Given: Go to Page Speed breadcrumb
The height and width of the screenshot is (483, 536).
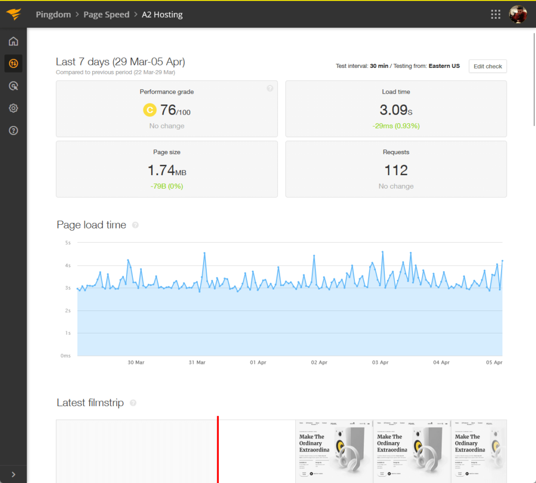Looking at the screenshot, I should point(106,14).
